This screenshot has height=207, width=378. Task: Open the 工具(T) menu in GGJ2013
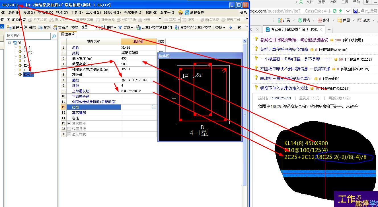click(x=77, y=13)
